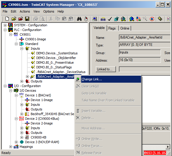Image resolution: width=172 pixels, height=156 pixels.
Task: Expand the Beckhoff_3543045 BACnet server node
Action: [x=22, y=114]
